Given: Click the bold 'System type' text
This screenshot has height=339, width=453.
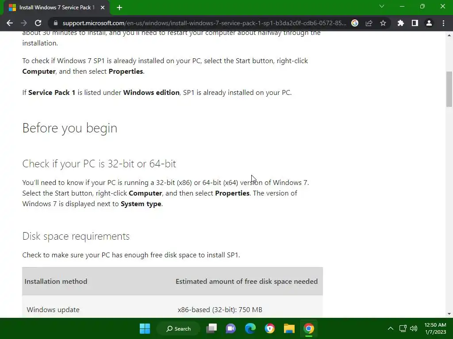Looking at the screenshot, I should coord(141,204).
